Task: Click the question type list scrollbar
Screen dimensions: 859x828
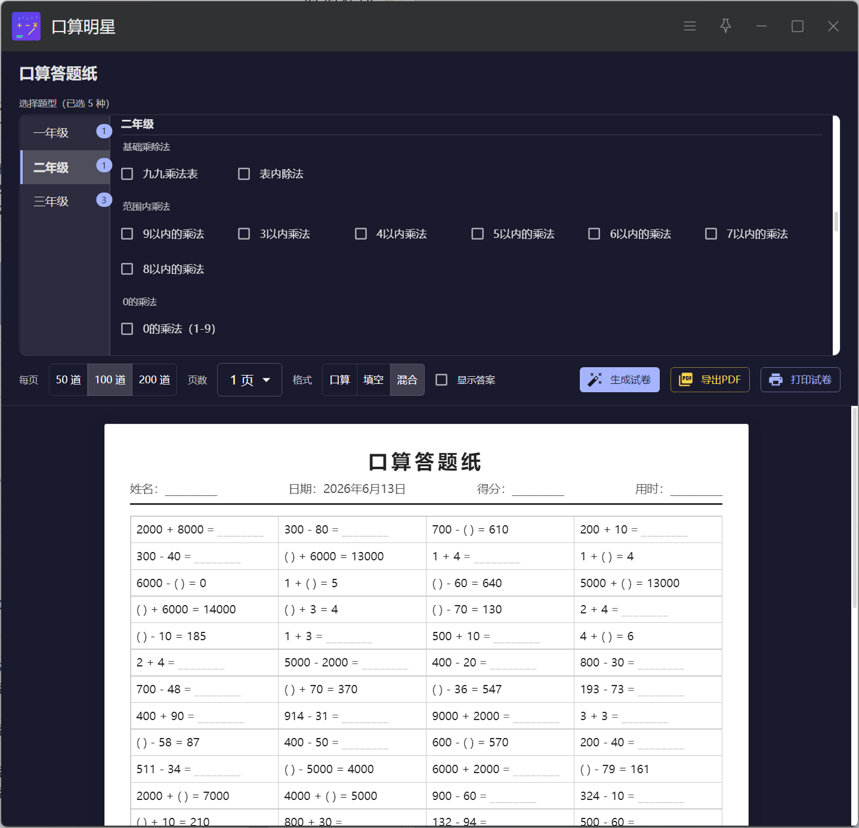Action: [836, 221]
